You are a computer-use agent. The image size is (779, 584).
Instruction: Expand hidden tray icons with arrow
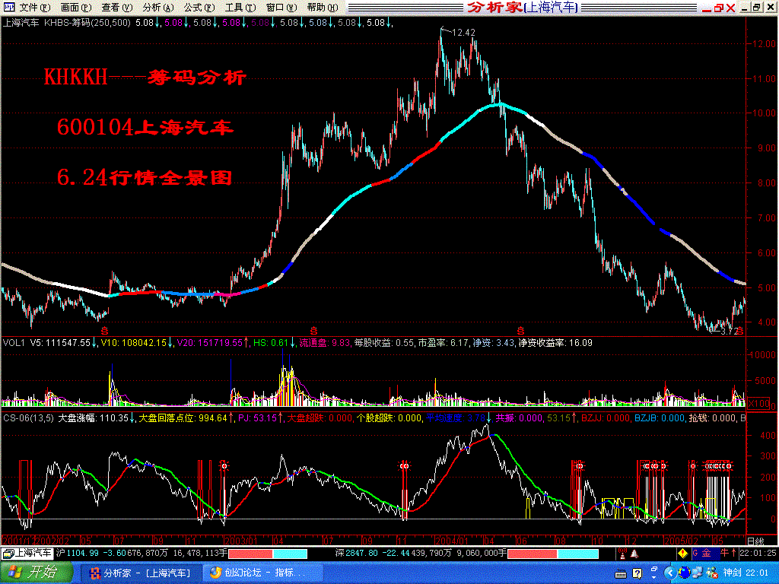[x=669, y=573]
